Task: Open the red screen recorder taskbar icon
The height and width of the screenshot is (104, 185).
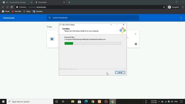Action: (x=106, y=101)
